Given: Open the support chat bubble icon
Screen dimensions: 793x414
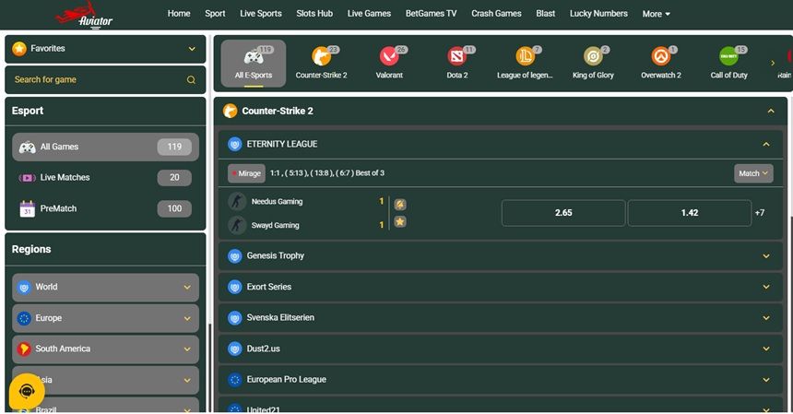Looking at the screenshot, I should 27,391.
